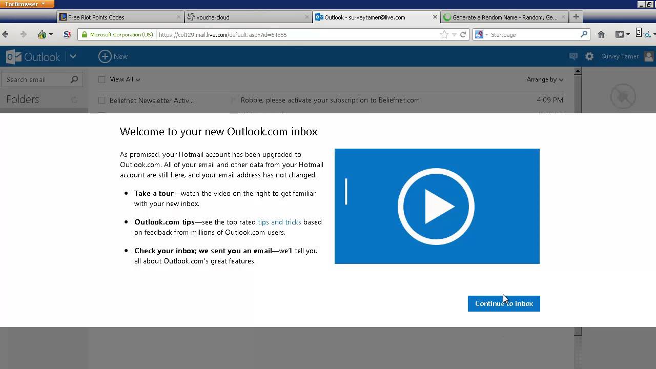Expand the Outlook app switcher arrow
656x369 pixels.
tap(73, 56)
